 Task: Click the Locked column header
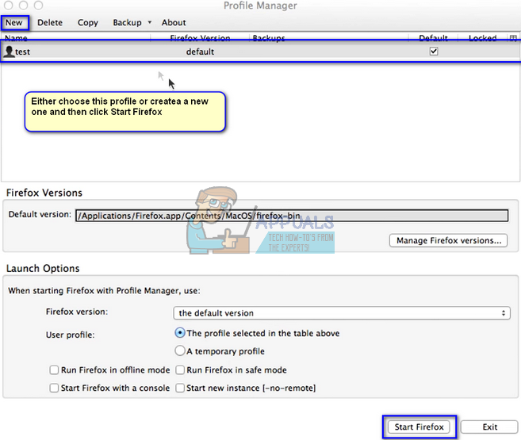pyautogui.click(x=482, y=38)
